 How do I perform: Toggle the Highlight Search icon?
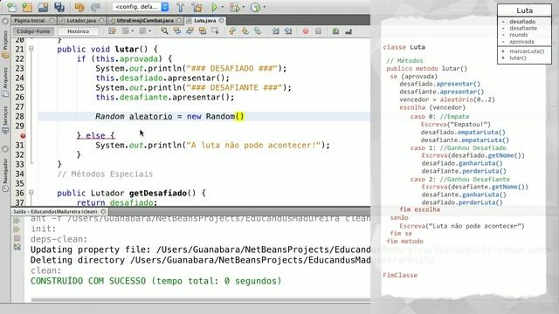tap(203, 31)
